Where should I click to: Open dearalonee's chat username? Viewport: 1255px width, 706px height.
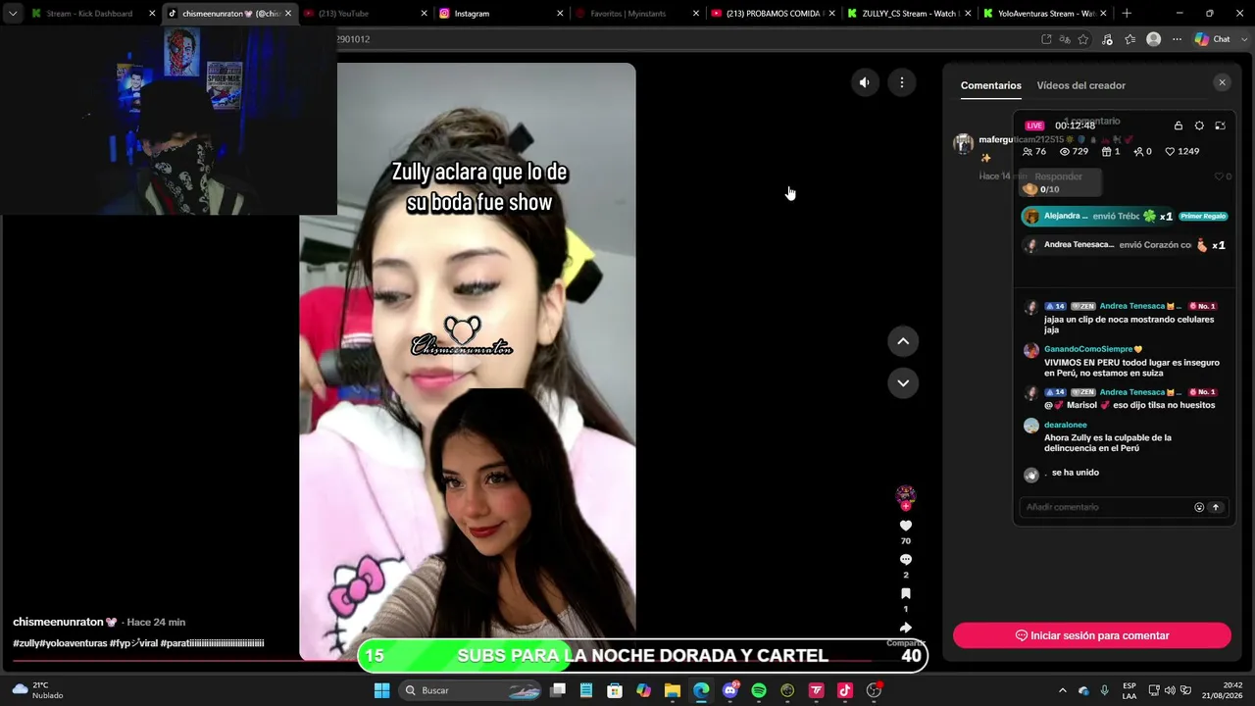click(1066, 426)
